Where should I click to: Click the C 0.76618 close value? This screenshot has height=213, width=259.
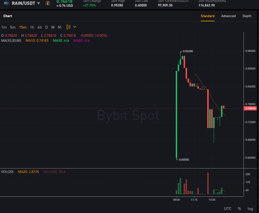click(x=68, y=36)
